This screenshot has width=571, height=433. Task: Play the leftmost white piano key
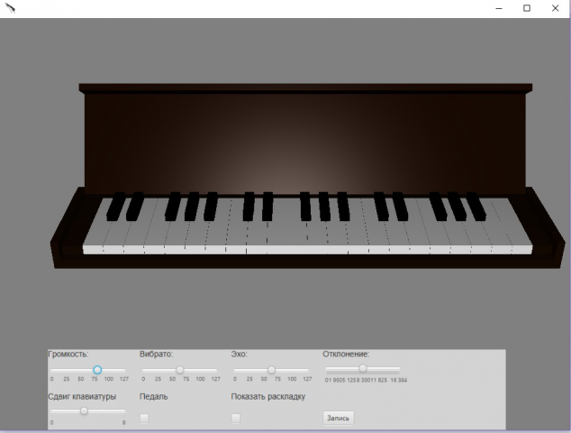pyautogui.click(x=95, y=237)
